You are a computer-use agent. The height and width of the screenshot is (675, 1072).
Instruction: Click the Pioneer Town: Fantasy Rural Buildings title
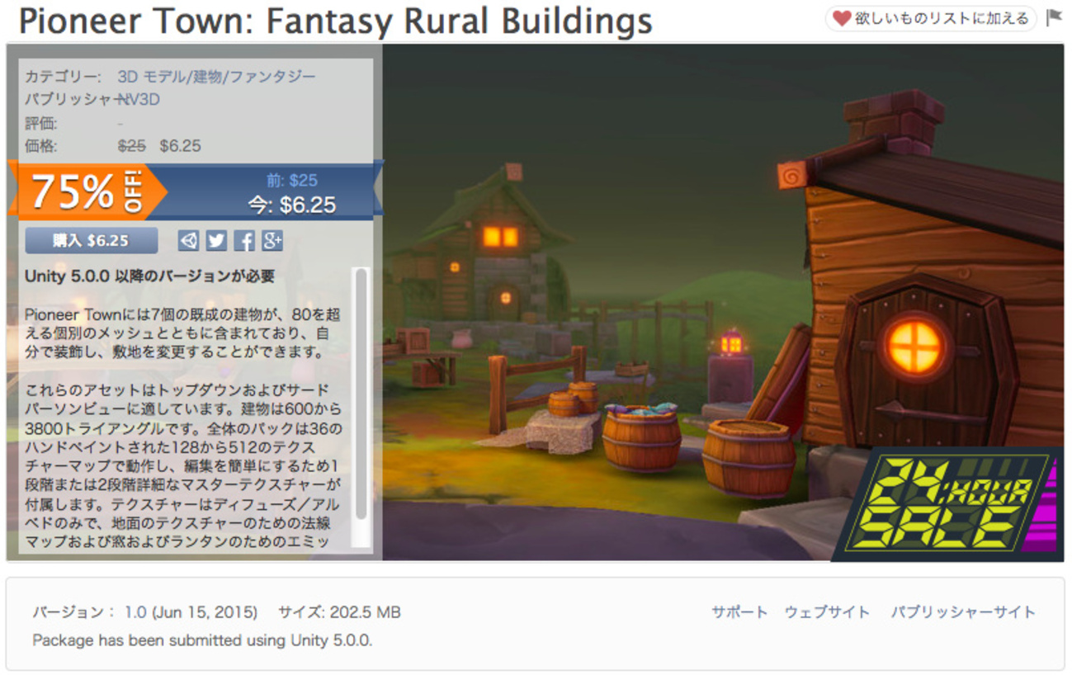[335, 21]
